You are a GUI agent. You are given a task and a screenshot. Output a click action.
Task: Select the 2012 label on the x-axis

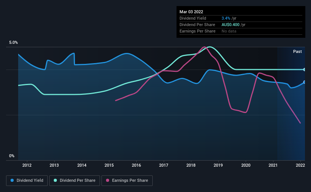pyautogui.click(x=27, y=165)
